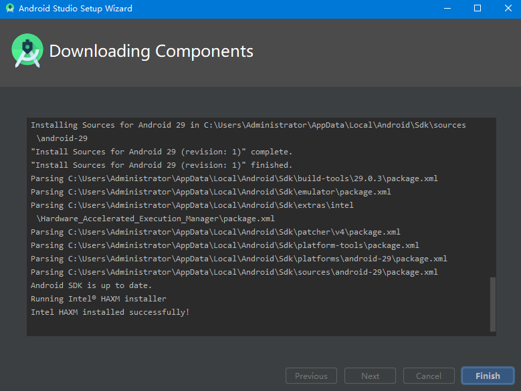Click the Android Studio logo beside Downloading Components
The height and width of the screenshot is (391, 521).
(27, 50)
